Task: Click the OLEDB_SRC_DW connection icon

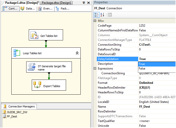Action: coord(5,112)
